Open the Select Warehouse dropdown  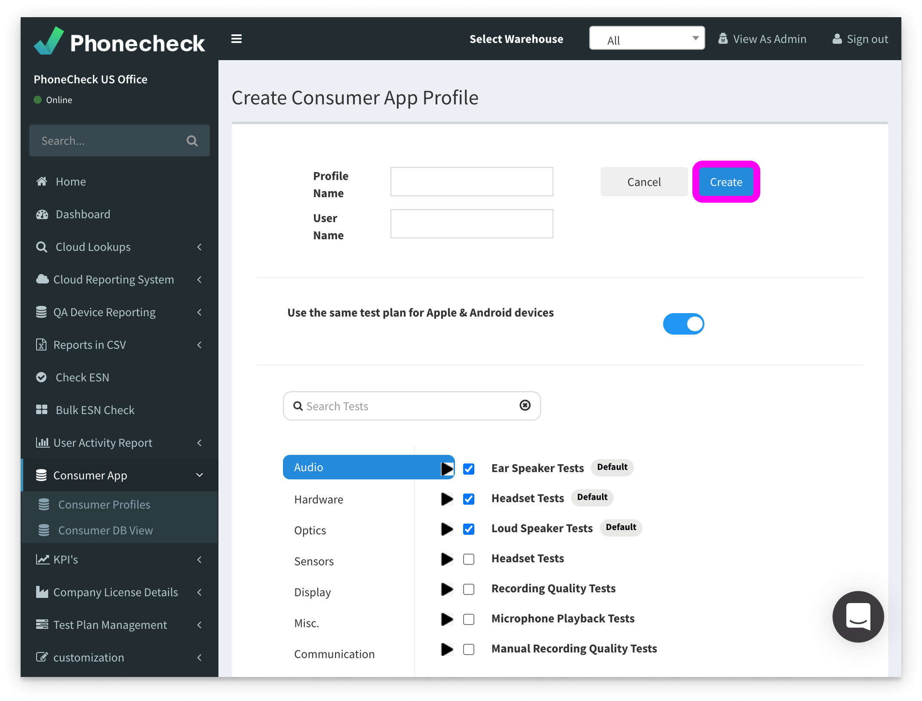646,39
